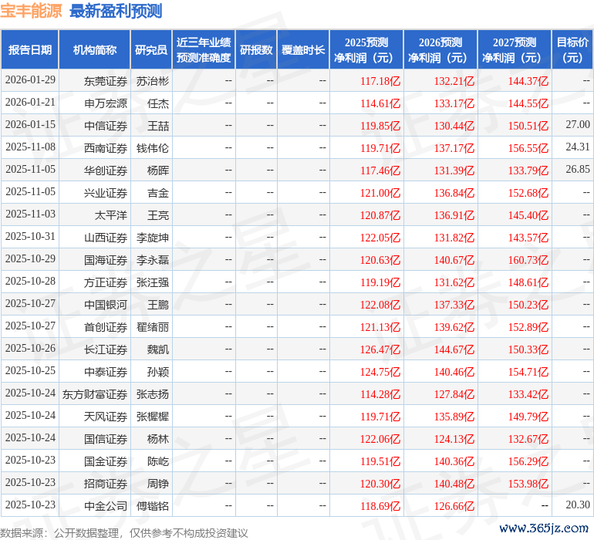Select the 机构简称 column header
This screenshot has height=540, width=594.
(x=95, y=50)
